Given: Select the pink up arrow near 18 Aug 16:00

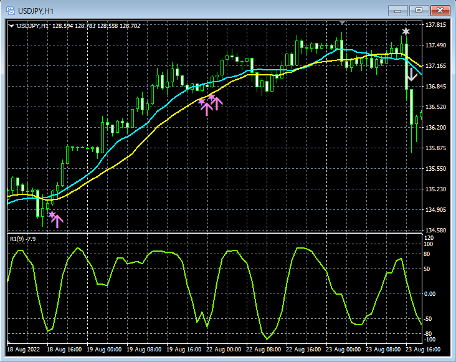Looking at the screenshot, I should click(x=57, y=222).
